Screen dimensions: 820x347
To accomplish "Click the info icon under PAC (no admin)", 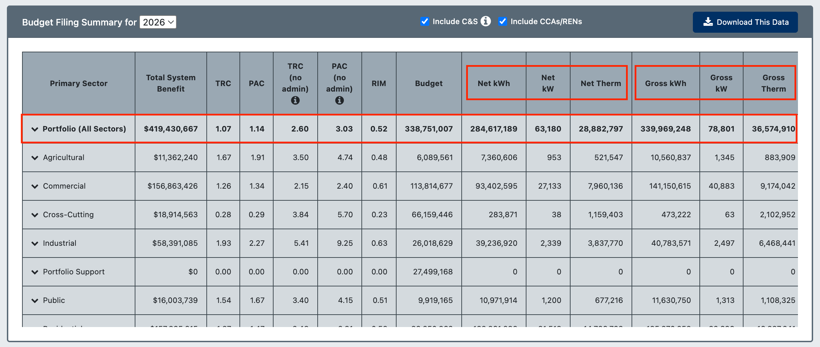I will (x=339, y=100).
